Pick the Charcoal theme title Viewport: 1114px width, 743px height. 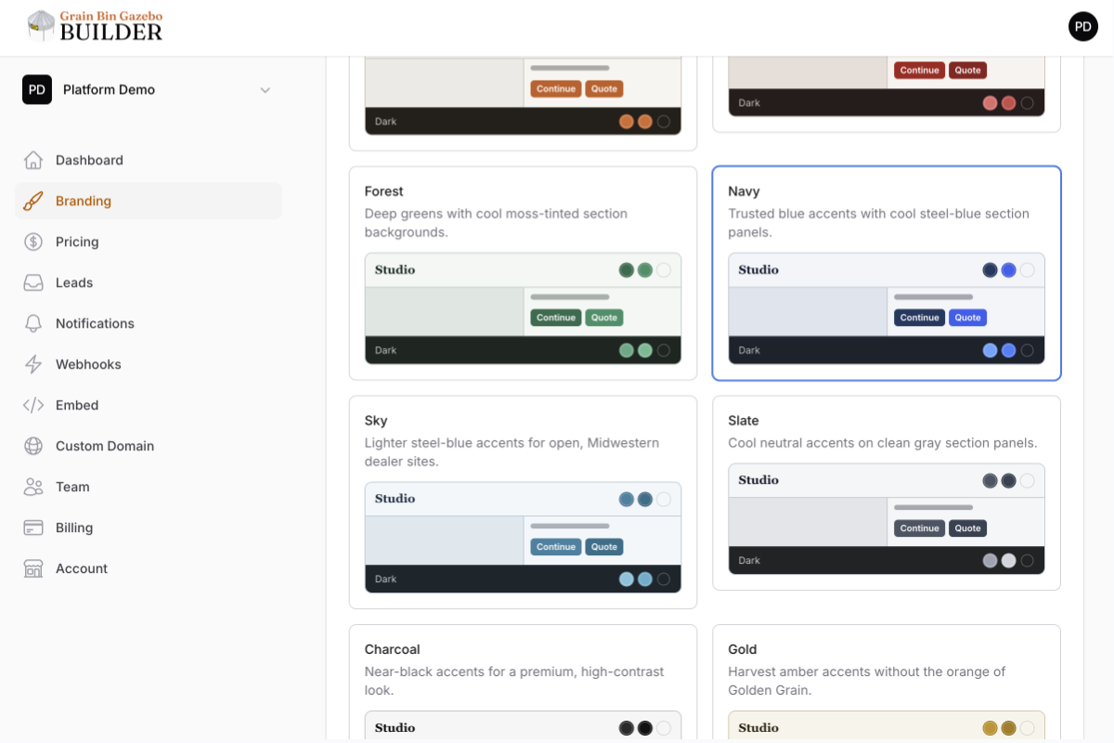(392, 649)
